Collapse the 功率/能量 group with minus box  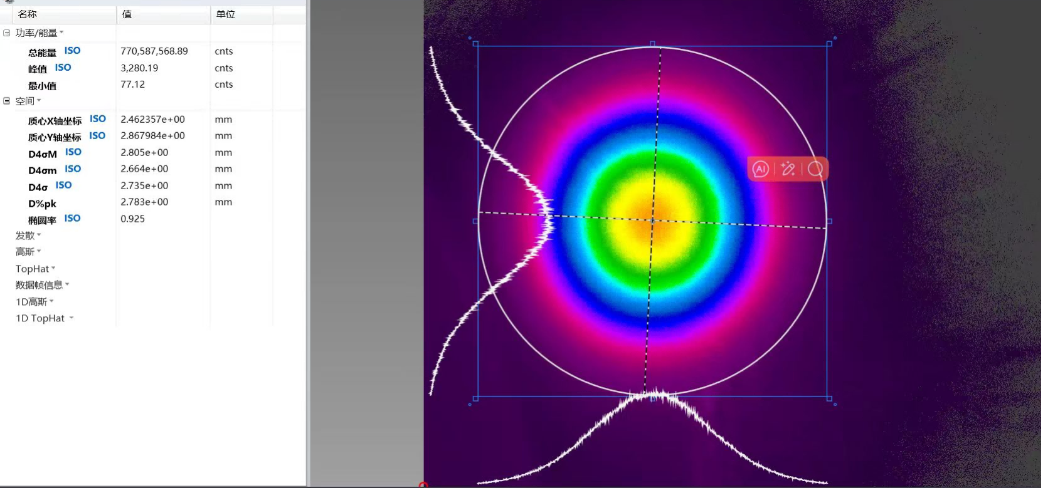pyautogui.click(x=7, y=33)
